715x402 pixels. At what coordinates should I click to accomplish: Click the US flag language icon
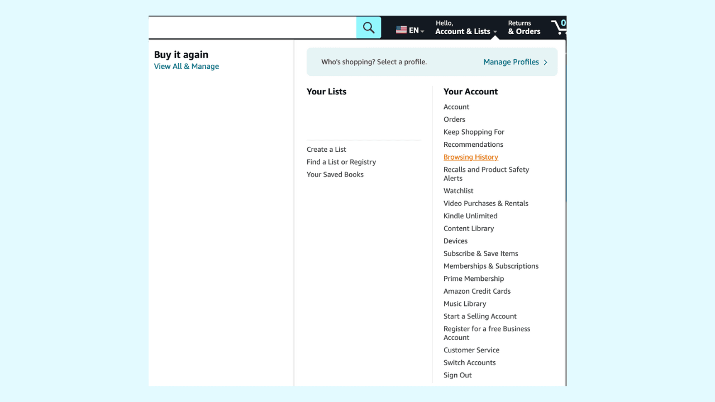pos(401,30)
